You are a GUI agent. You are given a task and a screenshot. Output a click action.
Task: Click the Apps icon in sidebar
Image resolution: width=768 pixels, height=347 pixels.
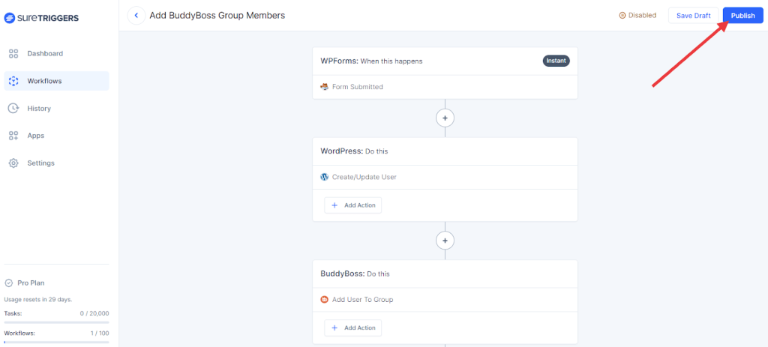[x=13, y=136]
